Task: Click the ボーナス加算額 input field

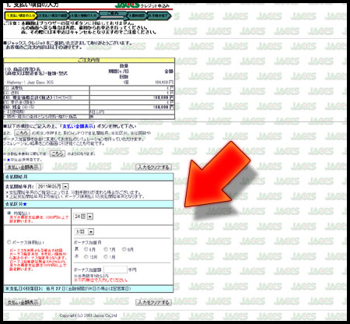Action: pos(115,269)
